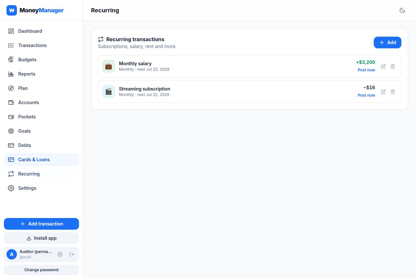The height and width of the screenshot is (279, 416).
Task: Edit the Monthly salary entry
Action: [x=383, y=66]
